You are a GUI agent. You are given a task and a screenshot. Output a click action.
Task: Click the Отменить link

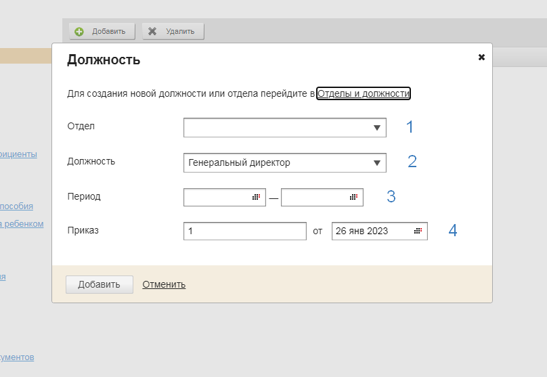[x=164, y=284]
